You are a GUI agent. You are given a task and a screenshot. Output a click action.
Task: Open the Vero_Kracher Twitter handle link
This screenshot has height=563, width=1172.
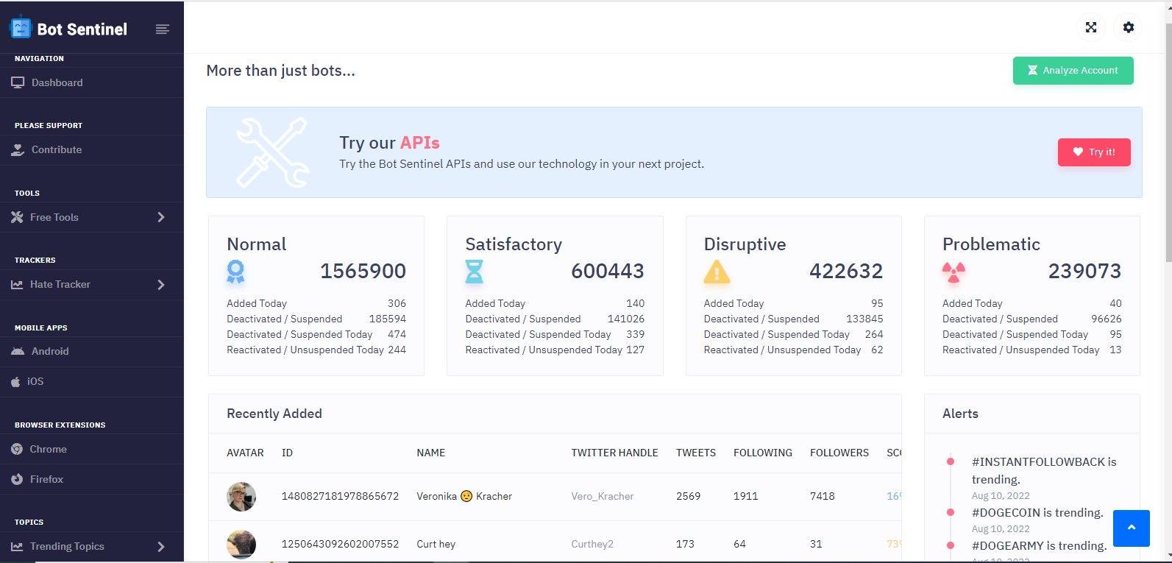coord(602,496)
